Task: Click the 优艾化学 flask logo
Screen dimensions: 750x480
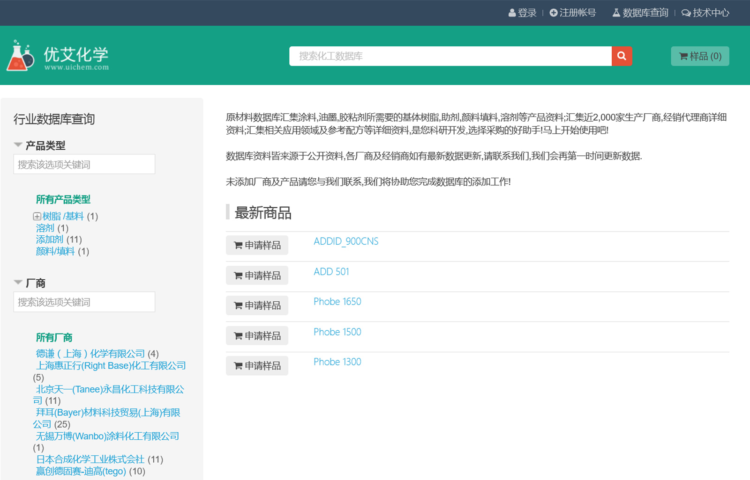Action: coord(21,56)
